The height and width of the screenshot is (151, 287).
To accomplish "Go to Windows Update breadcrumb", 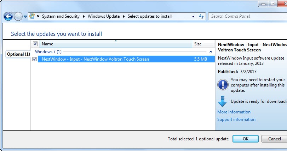I will tap(104, 16).
